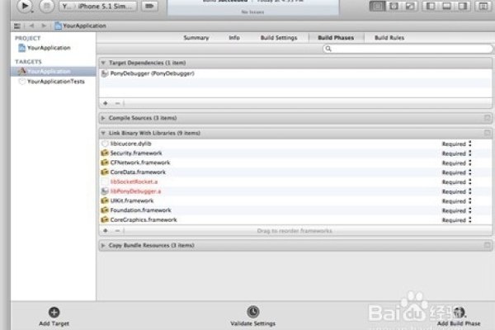This screenshot has width=495, height=330.
Task: Click the Run play button
Action: coord(25,6)
